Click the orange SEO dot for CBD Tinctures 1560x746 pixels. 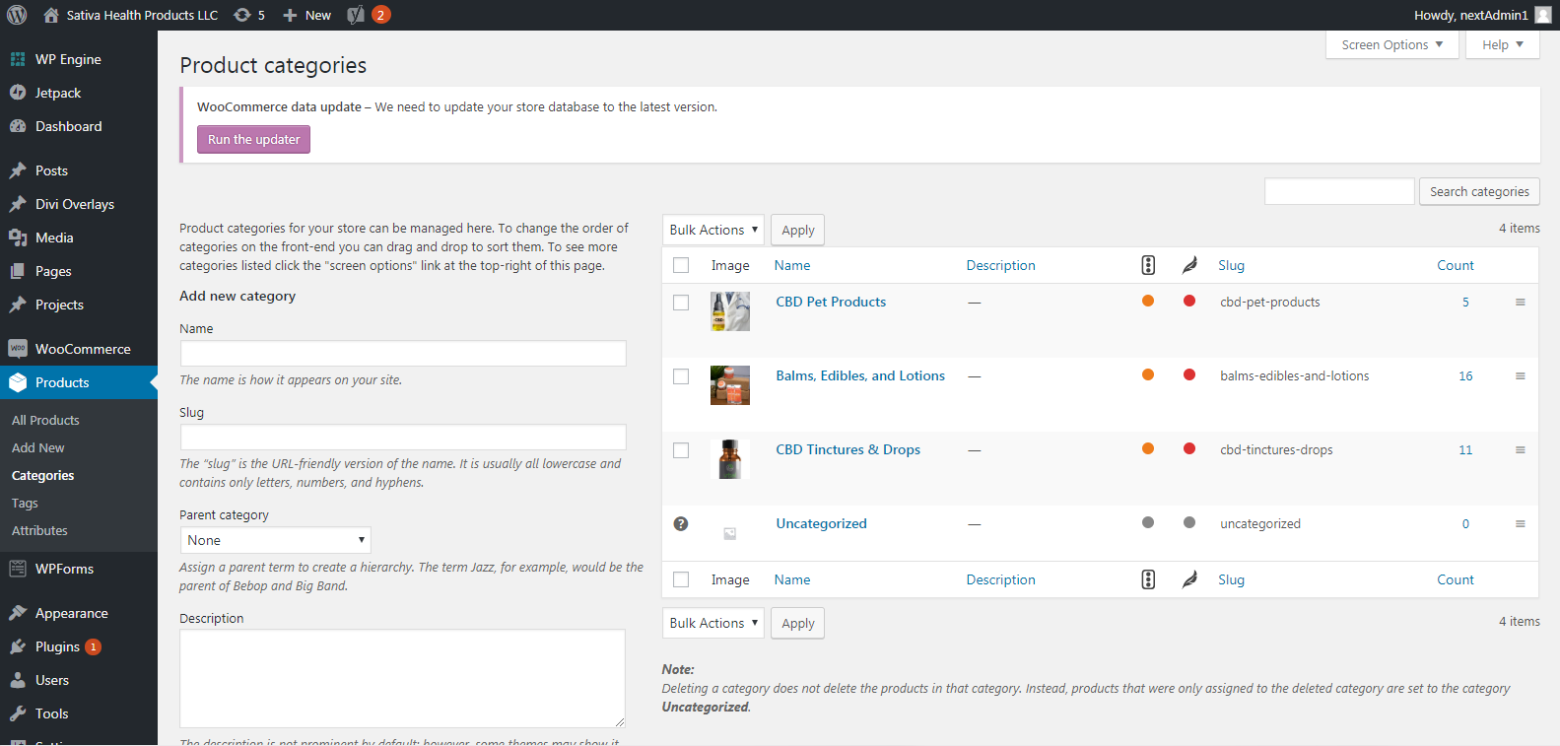1148,449
